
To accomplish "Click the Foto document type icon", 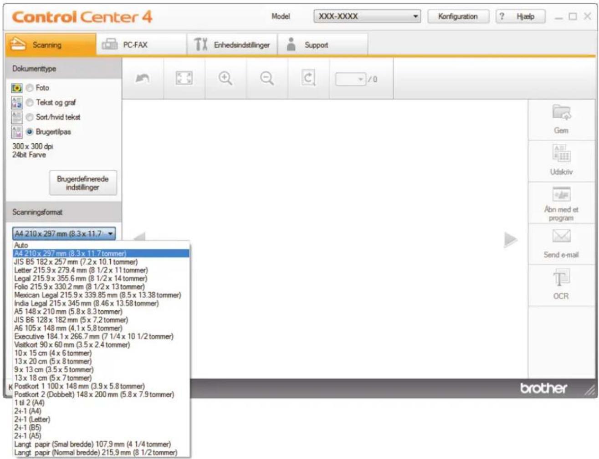I will [17, 88].
